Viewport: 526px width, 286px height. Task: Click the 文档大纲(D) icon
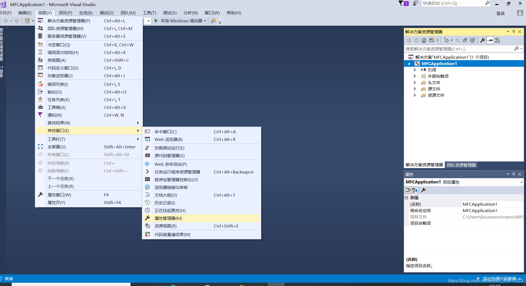pos(148,195)
